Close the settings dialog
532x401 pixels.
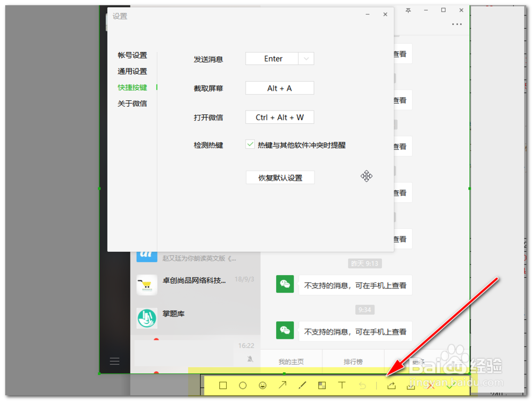385,14
